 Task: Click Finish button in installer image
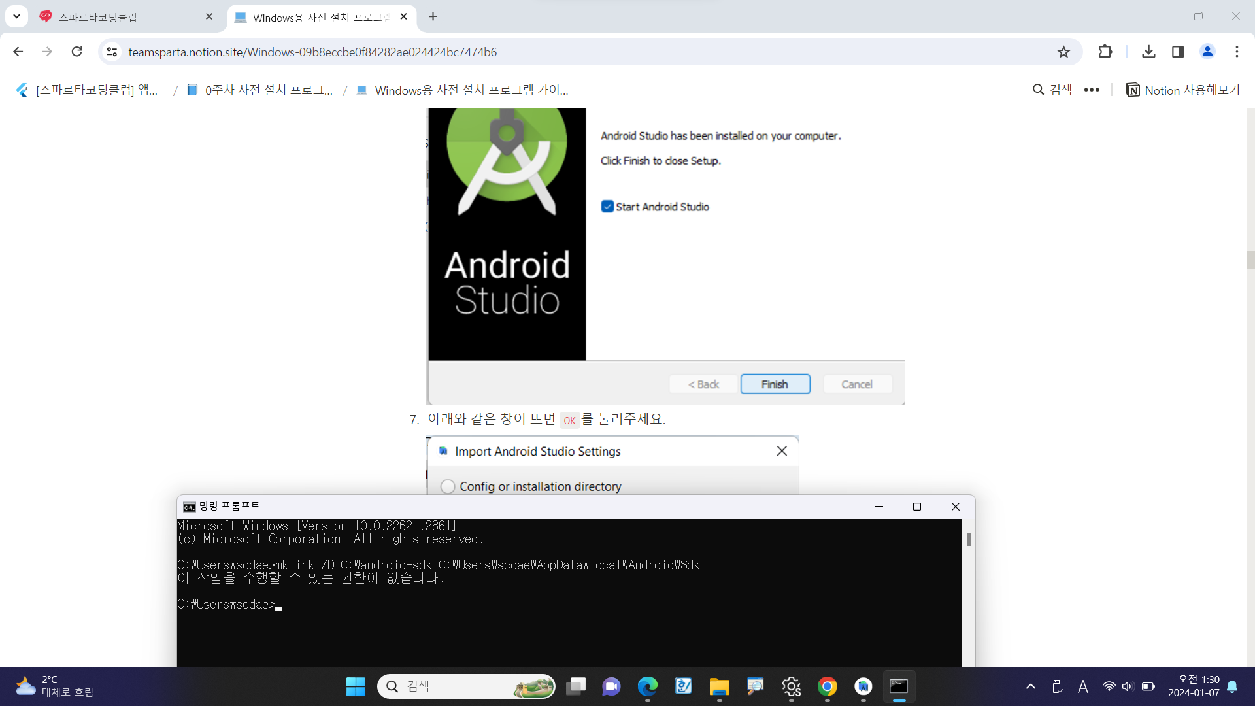[775, 384]
